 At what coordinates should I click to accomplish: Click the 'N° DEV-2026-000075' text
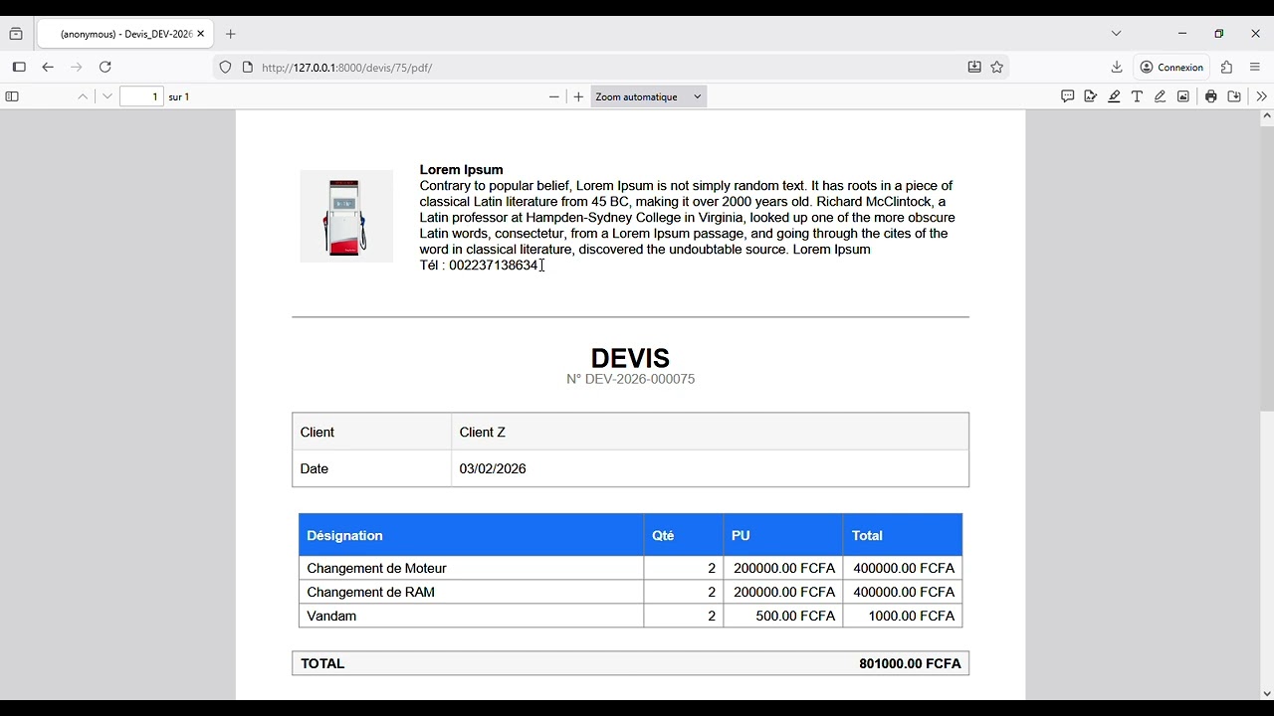tap(630, 379)
